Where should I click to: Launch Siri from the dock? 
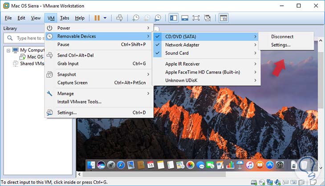[101, 165]
